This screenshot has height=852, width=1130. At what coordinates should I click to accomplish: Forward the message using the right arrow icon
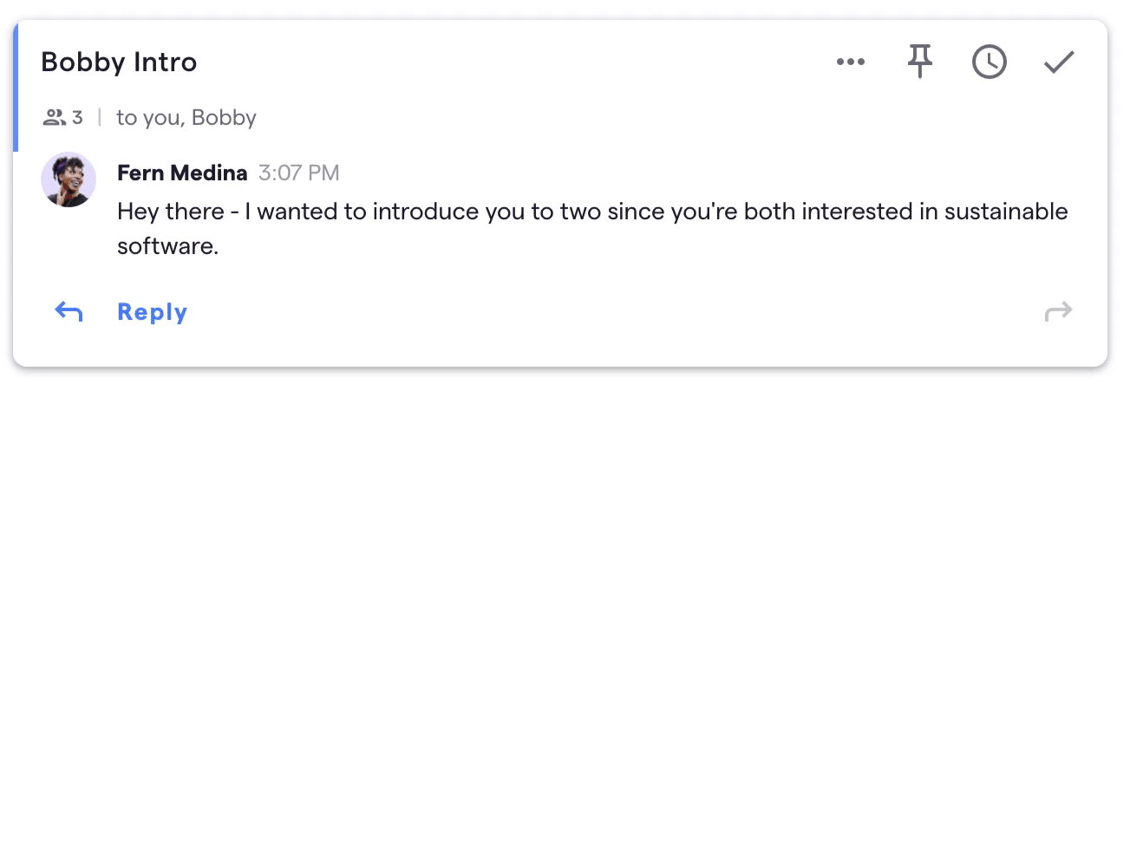1059,311
